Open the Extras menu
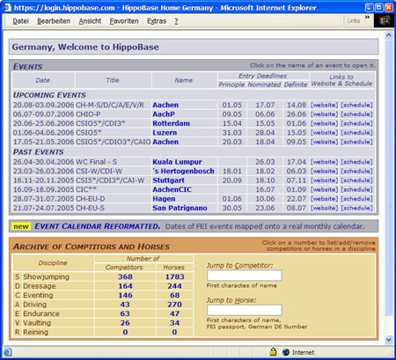396x360 pixels. 157,21
